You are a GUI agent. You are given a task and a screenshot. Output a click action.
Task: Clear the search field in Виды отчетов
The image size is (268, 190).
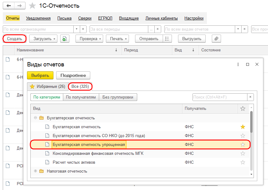pos(251,97)
